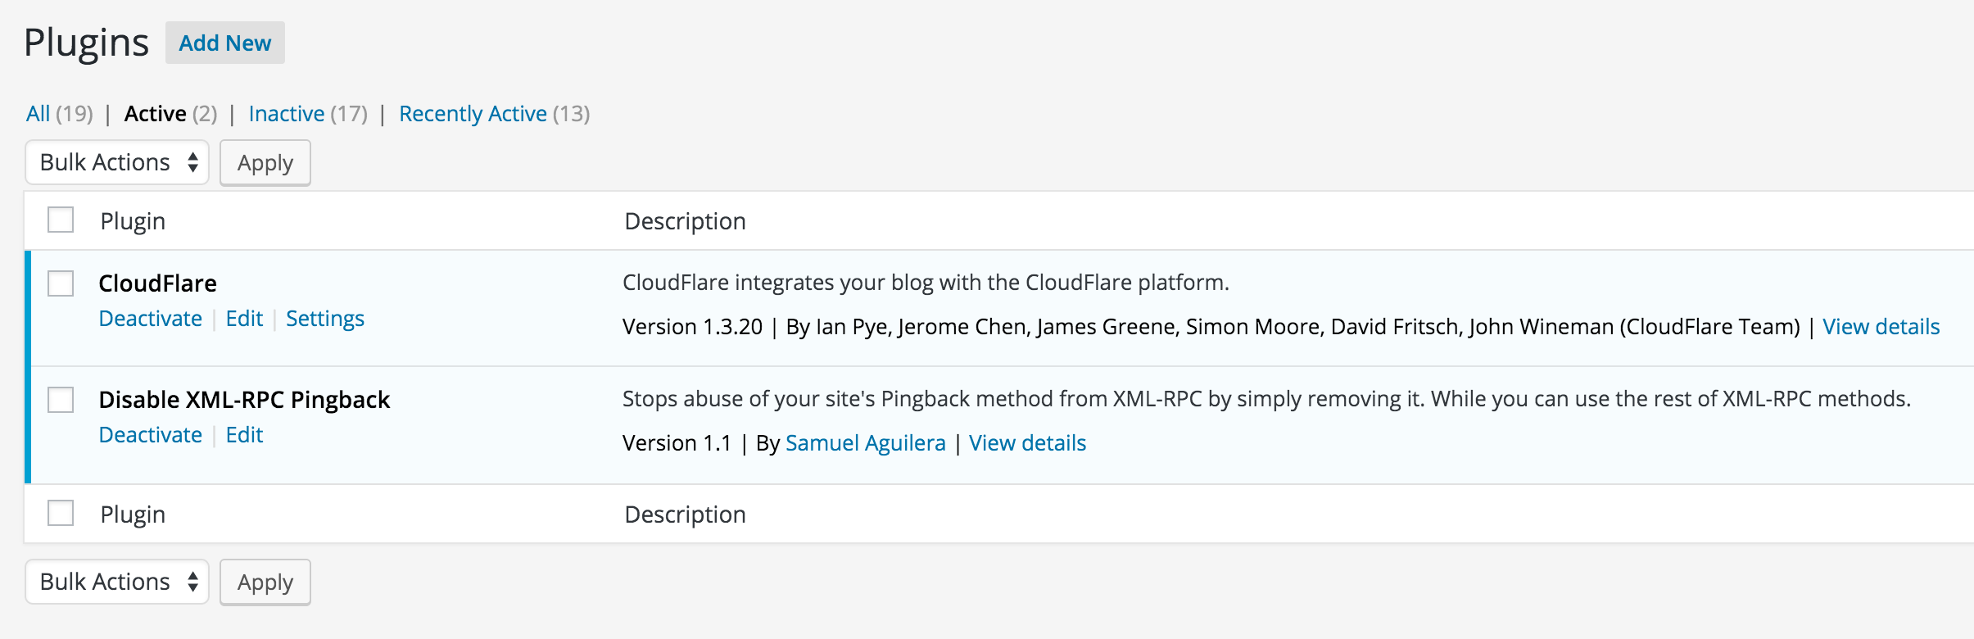The height and width of the screenshot is (639, 1974).
Task: Click the Add New plugin button
Action: point(224,43)
